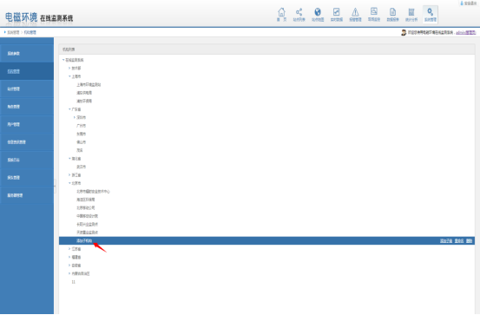
Task: Collapse the sidebar using the splitter handle
Action: tap(55, 186)
